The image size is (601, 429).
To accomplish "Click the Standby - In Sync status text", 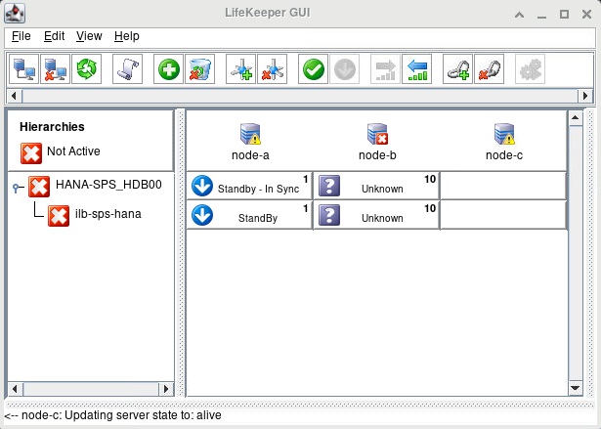I will point(259,189).
